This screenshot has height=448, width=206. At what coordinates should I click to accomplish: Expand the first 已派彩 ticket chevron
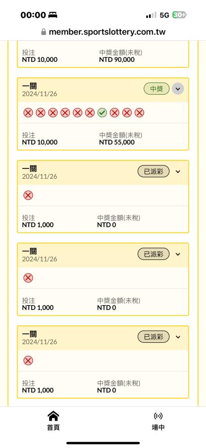tap(178, 172)
